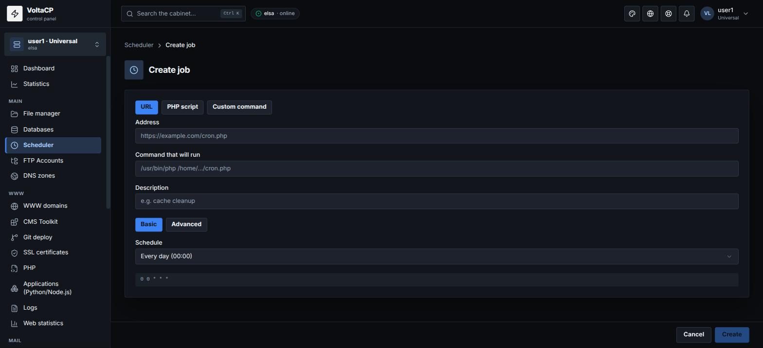Viewport: 763px width, 348px height.
Task: Click the SSL certificates shield icon
Action: pyautogui.click(x=15, y=252)
